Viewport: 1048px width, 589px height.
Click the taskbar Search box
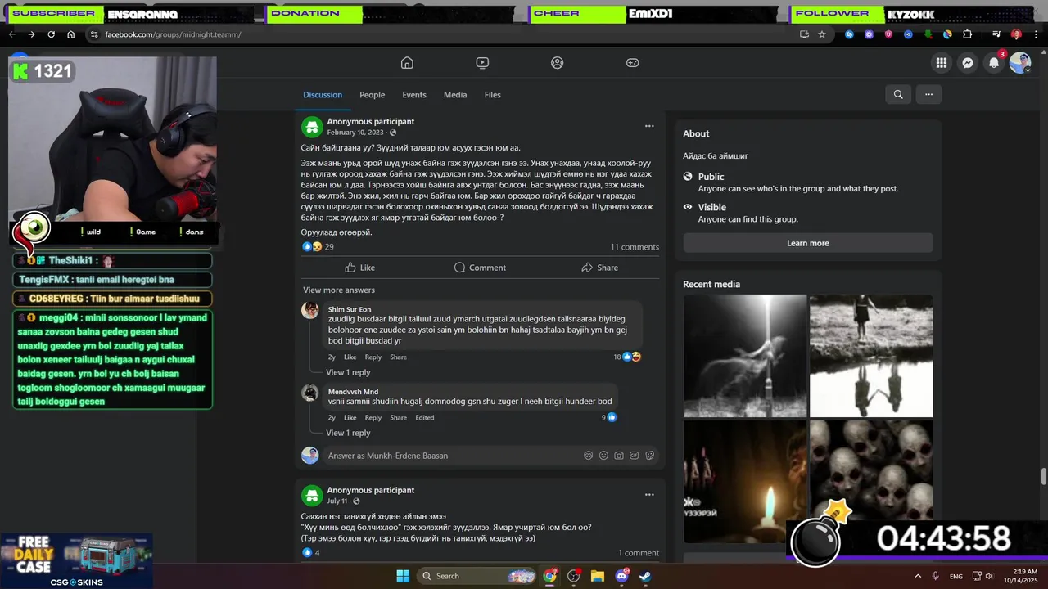[477, 576]
